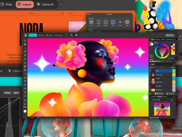The image size is (182, 137).
Task: Toggle visibility of the Background layer
Action: [x=174, y=90]
